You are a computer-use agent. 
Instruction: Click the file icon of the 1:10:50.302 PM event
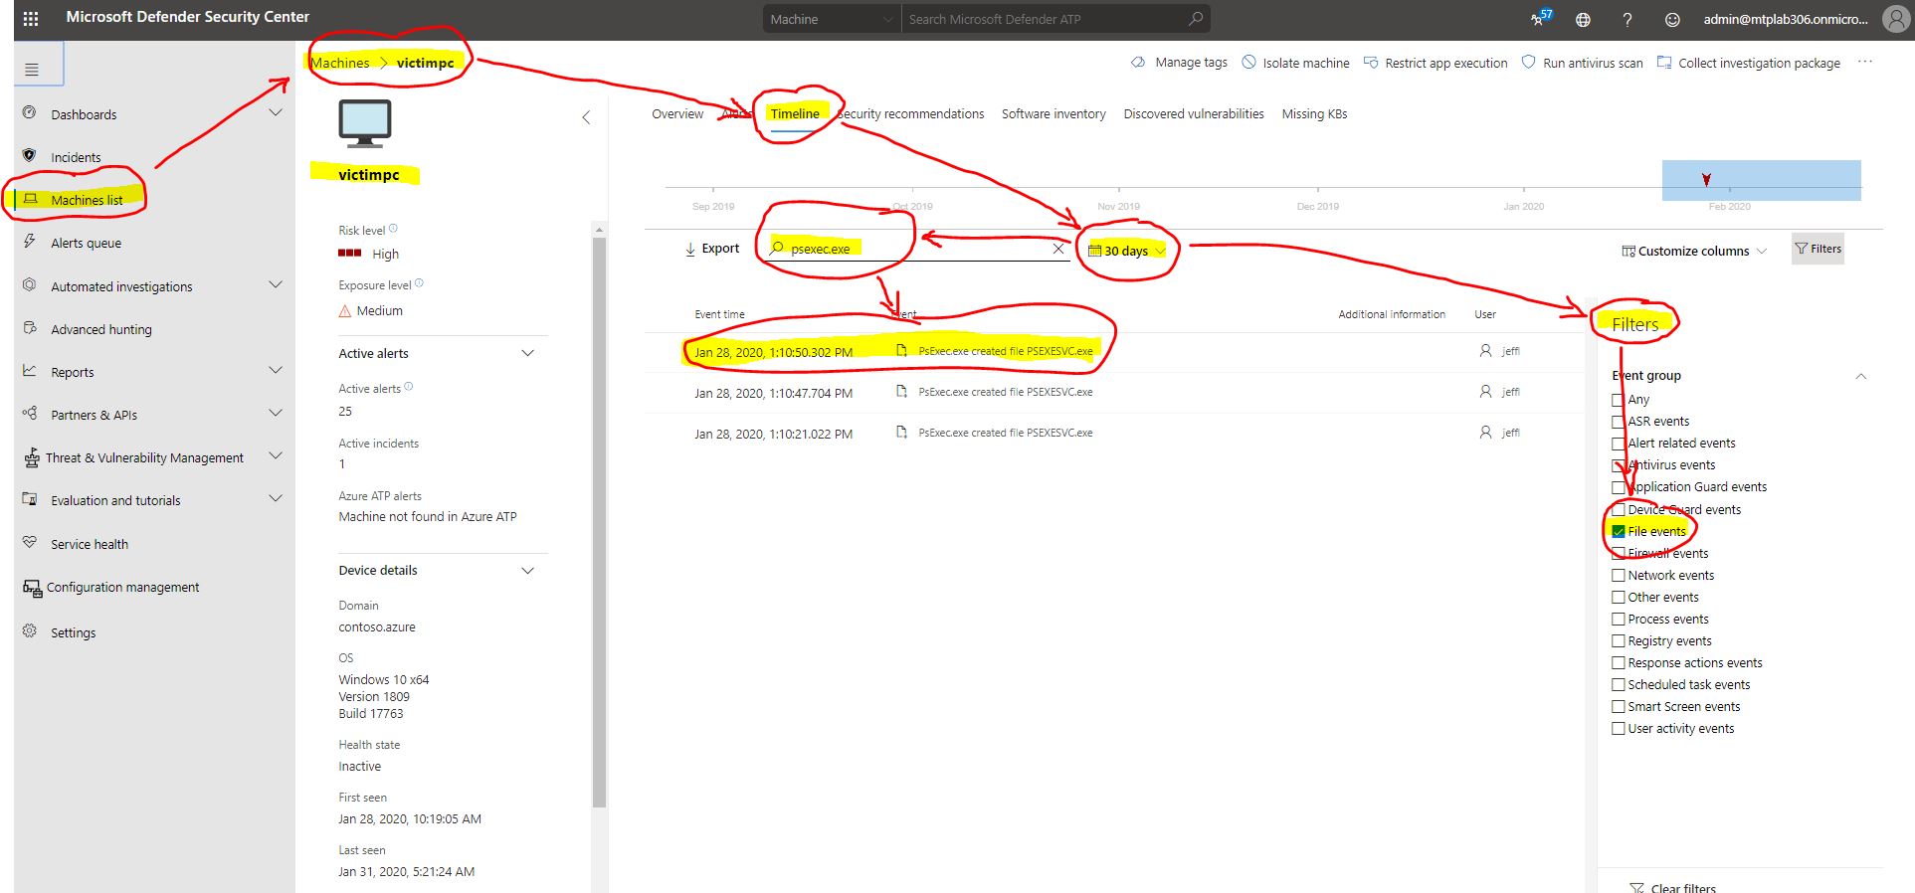(901, 350)
